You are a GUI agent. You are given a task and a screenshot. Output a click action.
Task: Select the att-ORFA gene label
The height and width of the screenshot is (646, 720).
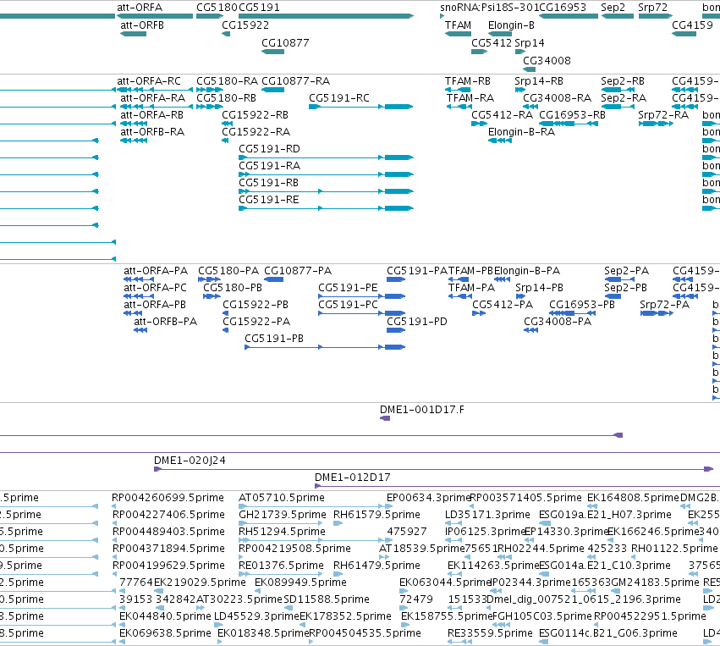(140, 8)
